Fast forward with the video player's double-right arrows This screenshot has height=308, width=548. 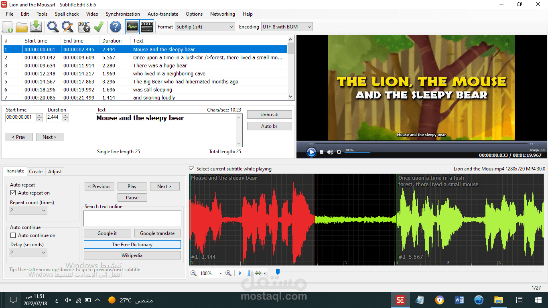[532, 144]
